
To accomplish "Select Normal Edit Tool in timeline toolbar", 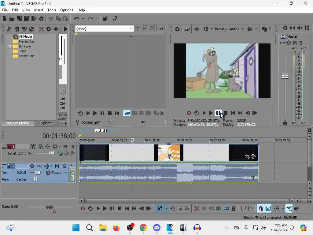I will (x=160, y=208).
